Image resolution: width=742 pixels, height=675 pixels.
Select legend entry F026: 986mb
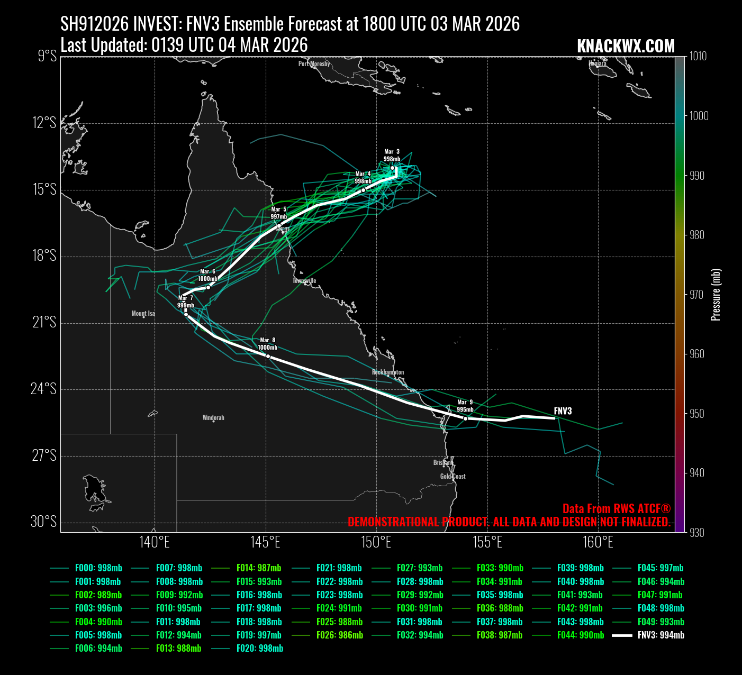339,635
